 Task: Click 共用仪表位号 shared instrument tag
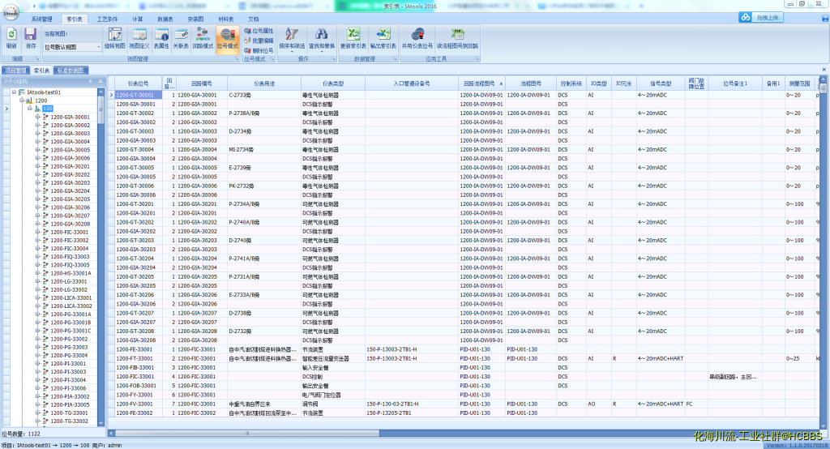pos(417,39)
